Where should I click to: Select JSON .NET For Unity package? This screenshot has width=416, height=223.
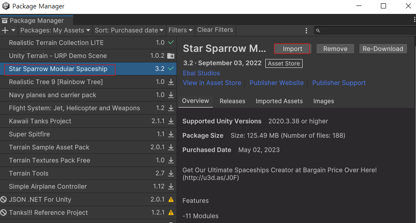point(88,199)
